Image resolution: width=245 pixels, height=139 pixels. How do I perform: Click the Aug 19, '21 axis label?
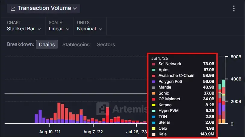coord(50,132)
